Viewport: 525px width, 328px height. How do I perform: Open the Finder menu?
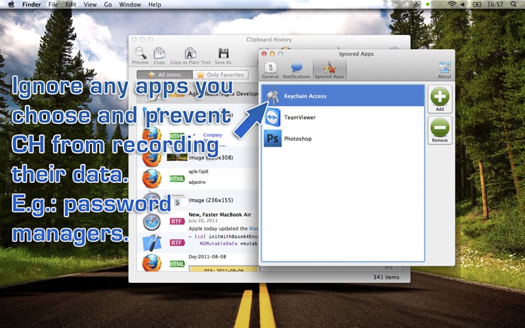coord(31,5)
